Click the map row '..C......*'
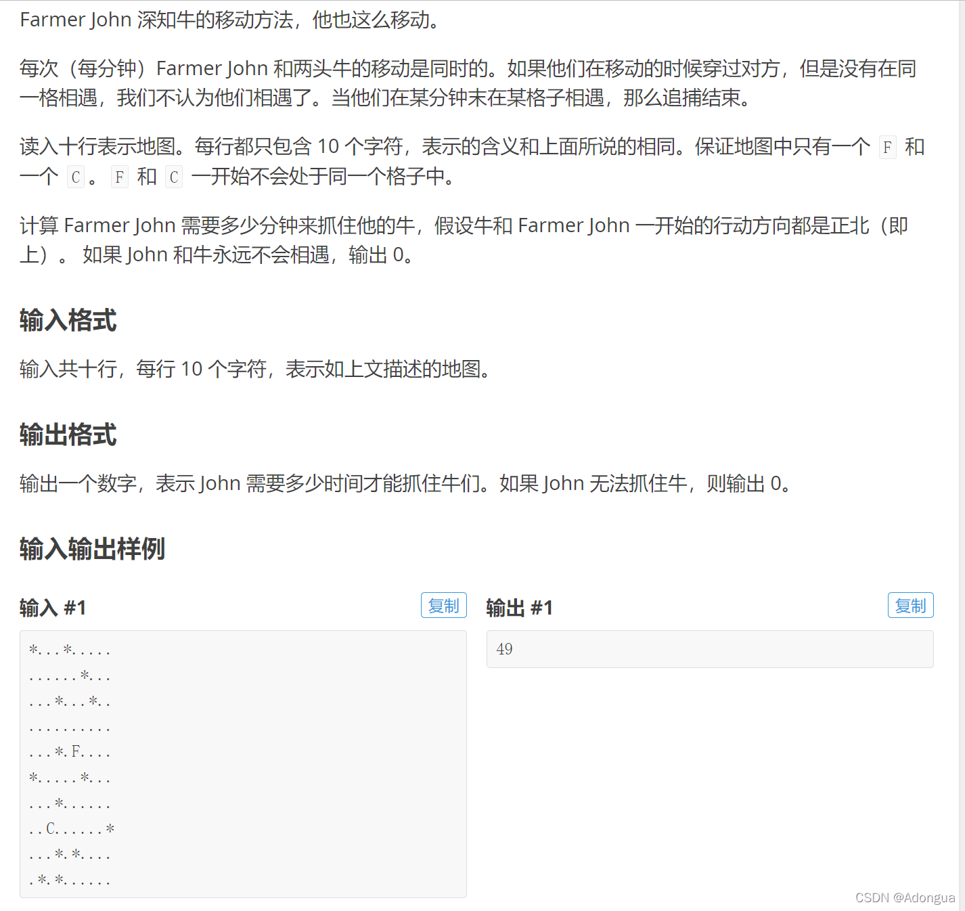The width and height of the screenshot is (965, 911). [72, 828]
